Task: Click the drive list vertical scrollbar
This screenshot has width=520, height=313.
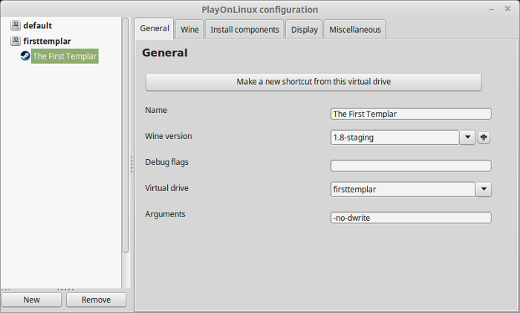Action: click(x=126, y=135)
